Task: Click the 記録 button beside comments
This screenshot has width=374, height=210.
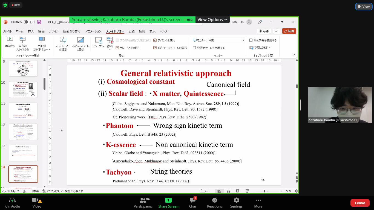Action: click(x=264, y=31)
